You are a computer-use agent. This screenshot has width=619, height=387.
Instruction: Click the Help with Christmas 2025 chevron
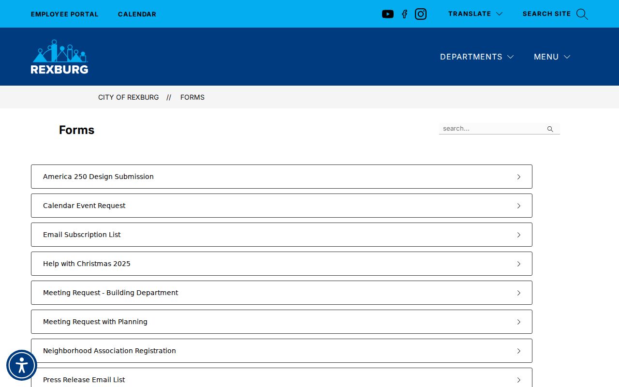point(518,264)
